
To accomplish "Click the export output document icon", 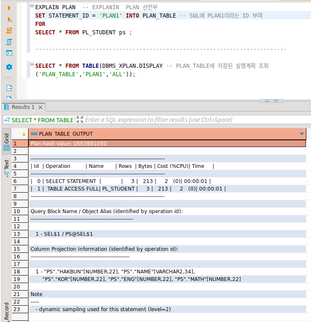I will [x=9, y=88].
